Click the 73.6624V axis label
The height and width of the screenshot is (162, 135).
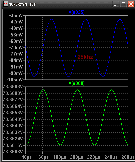[x=13, y=139]
